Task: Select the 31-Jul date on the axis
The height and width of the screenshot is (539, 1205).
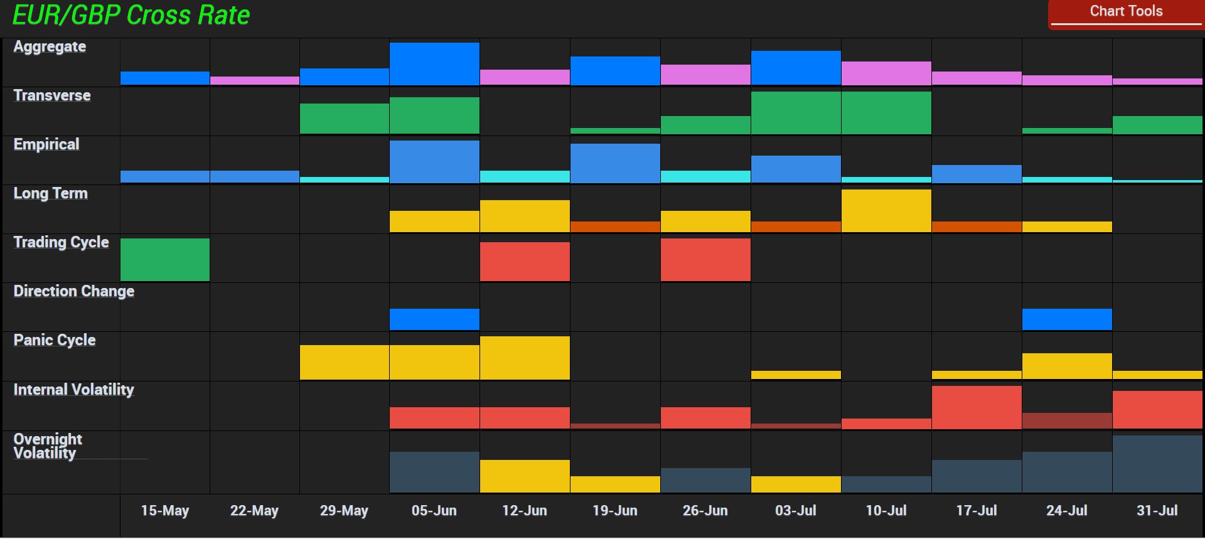Action: pyautogui.click(x=1157, y=511)
